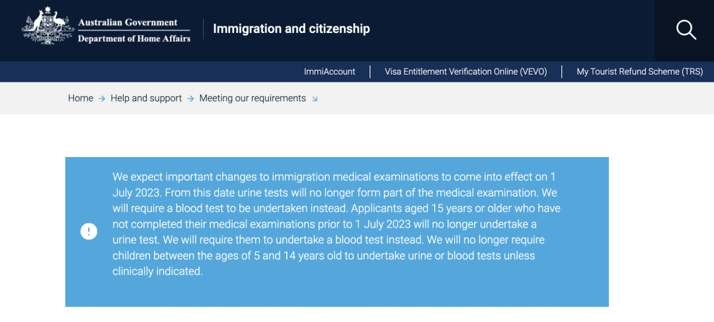This screenshot has height=322, width=714.
Task: Click the white exclamation alert icon
Action: tap(89, 232)
